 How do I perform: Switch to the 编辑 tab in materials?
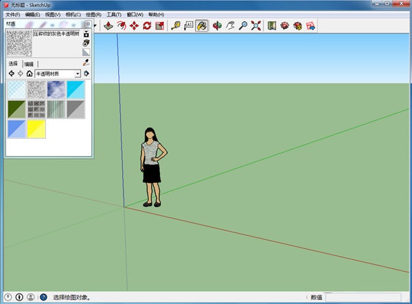[x=27, y=63]
